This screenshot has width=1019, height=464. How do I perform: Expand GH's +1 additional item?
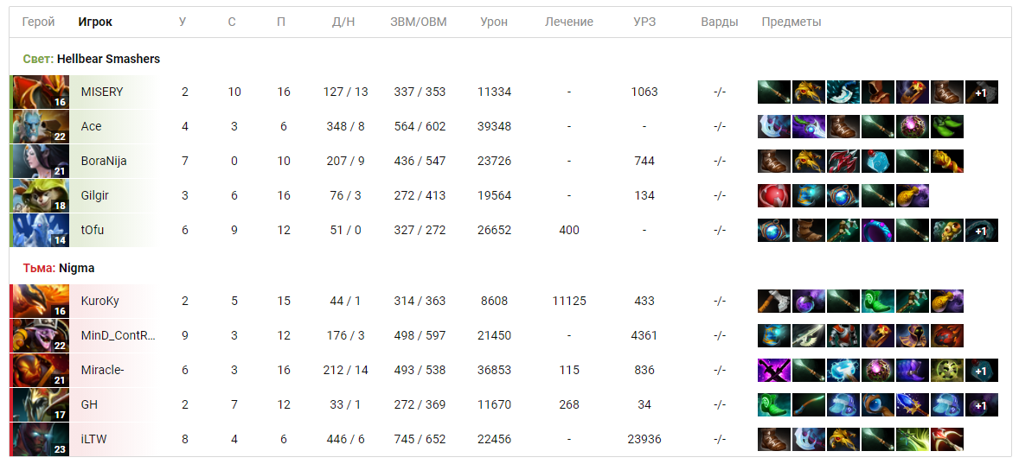pyautogui.click(x=981, y=404)
